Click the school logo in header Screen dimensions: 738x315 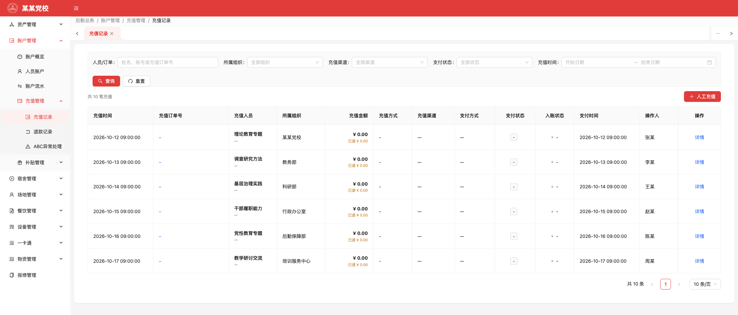click(x=12, y=8)
